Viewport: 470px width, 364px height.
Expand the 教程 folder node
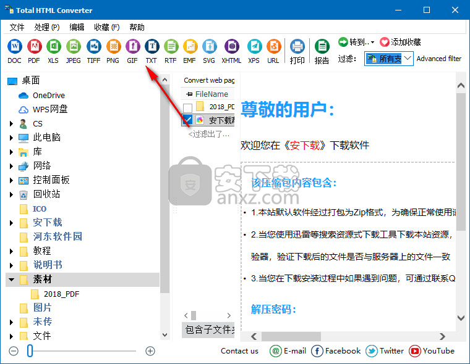(11, 251)
